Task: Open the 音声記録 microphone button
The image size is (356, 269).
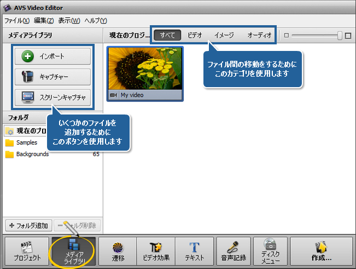Action: point(234,251)
